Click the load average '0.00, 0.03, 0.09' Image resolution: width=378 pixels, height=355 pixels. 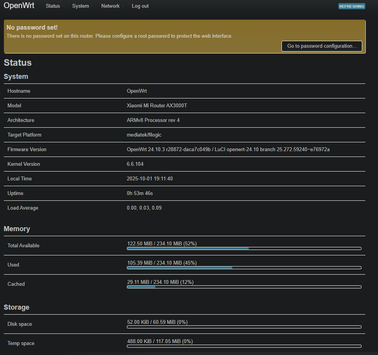144,208
